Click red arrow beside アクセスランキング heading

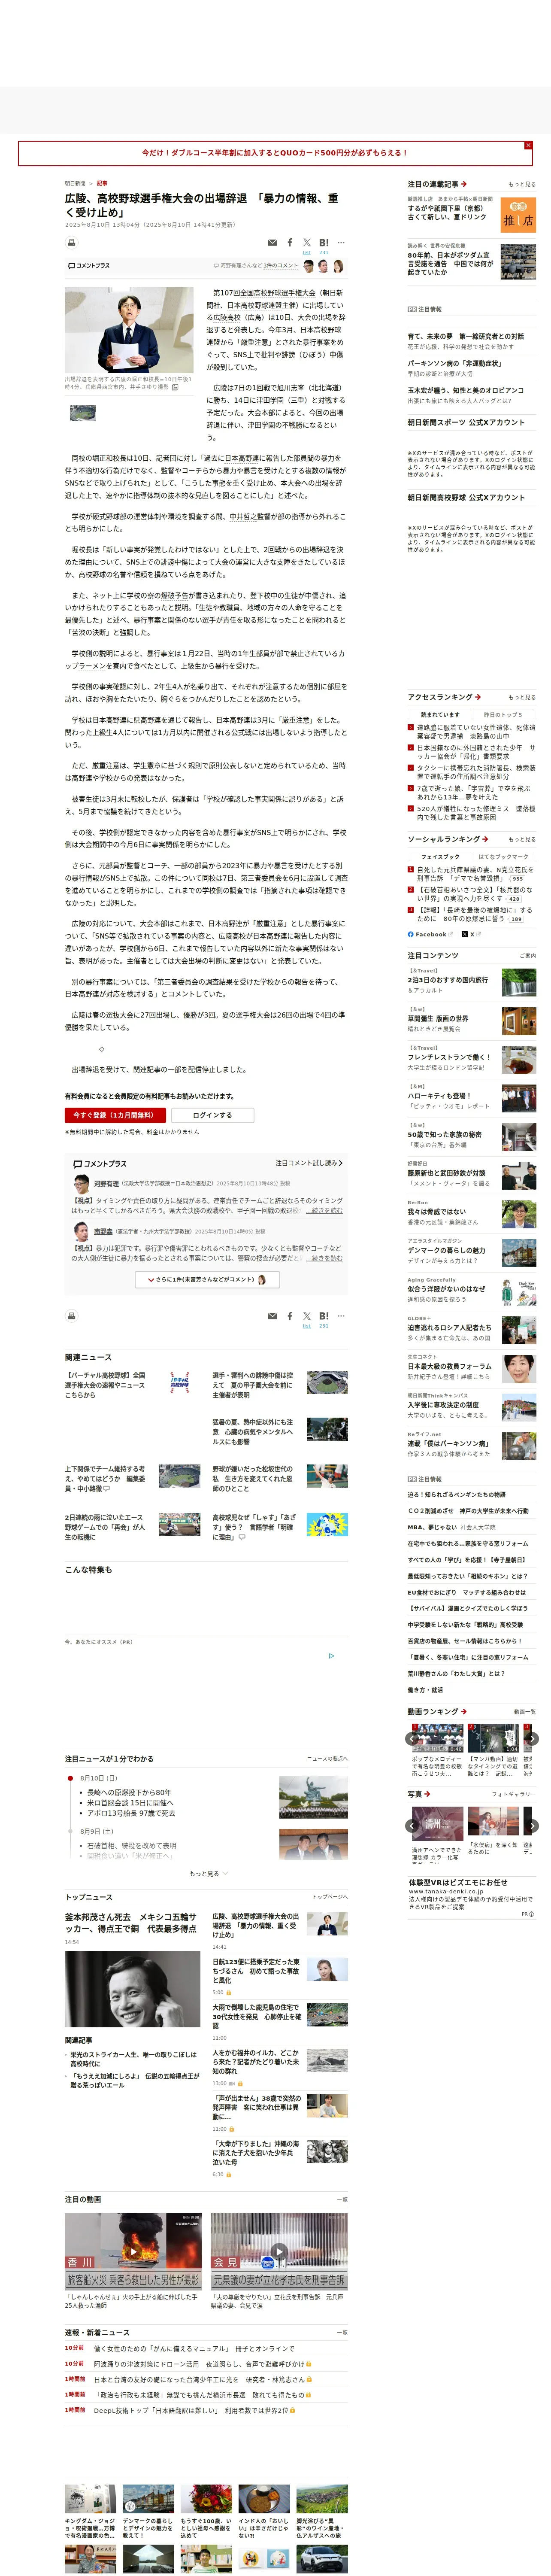pyautogui.click(x=478, y=697)
